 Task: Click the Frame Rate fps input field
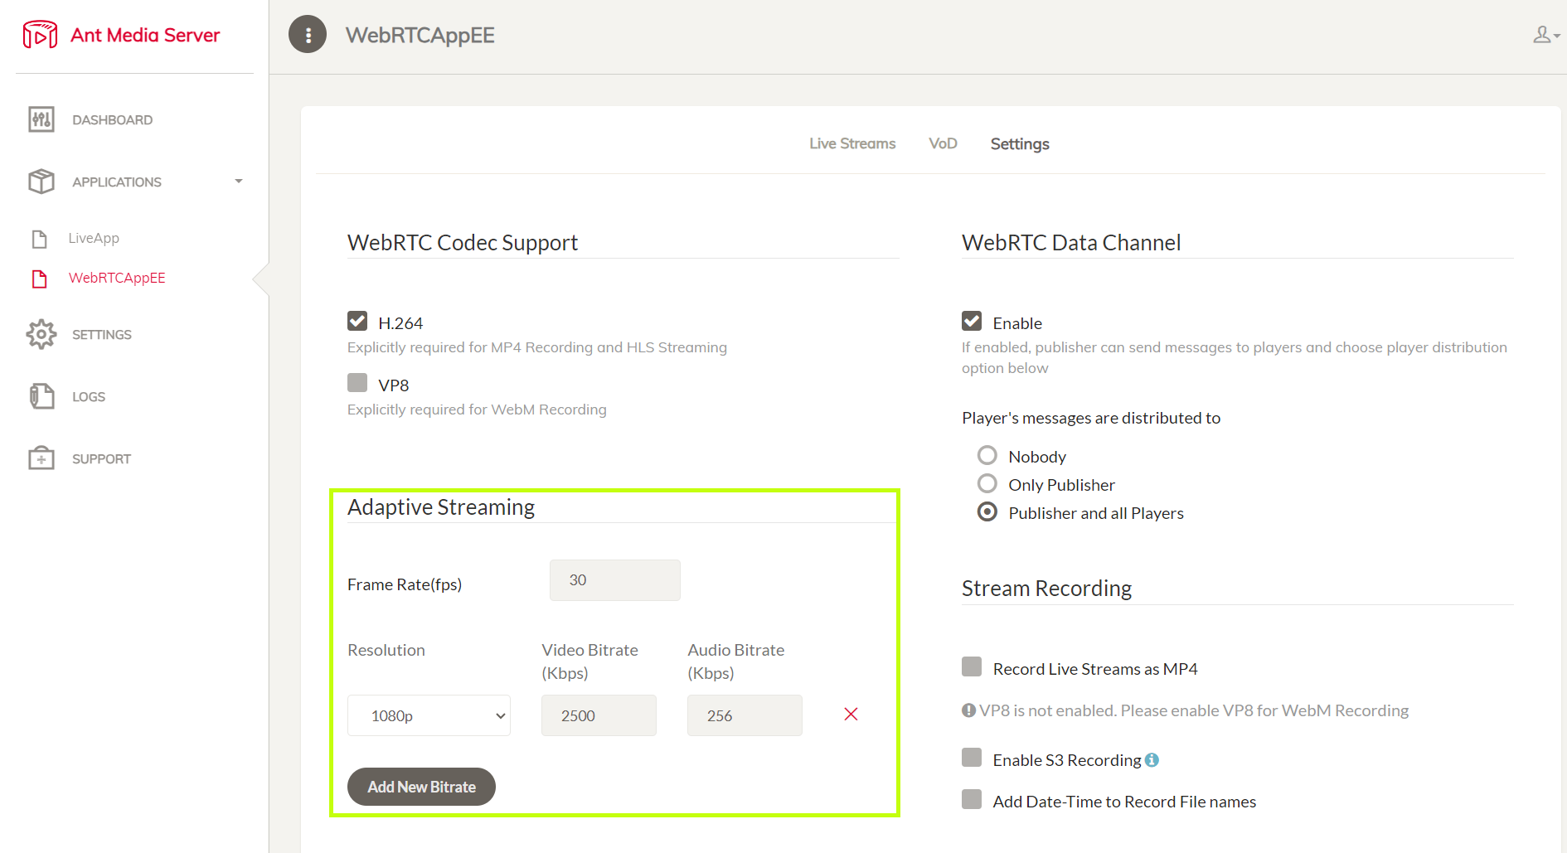(615, 580)
